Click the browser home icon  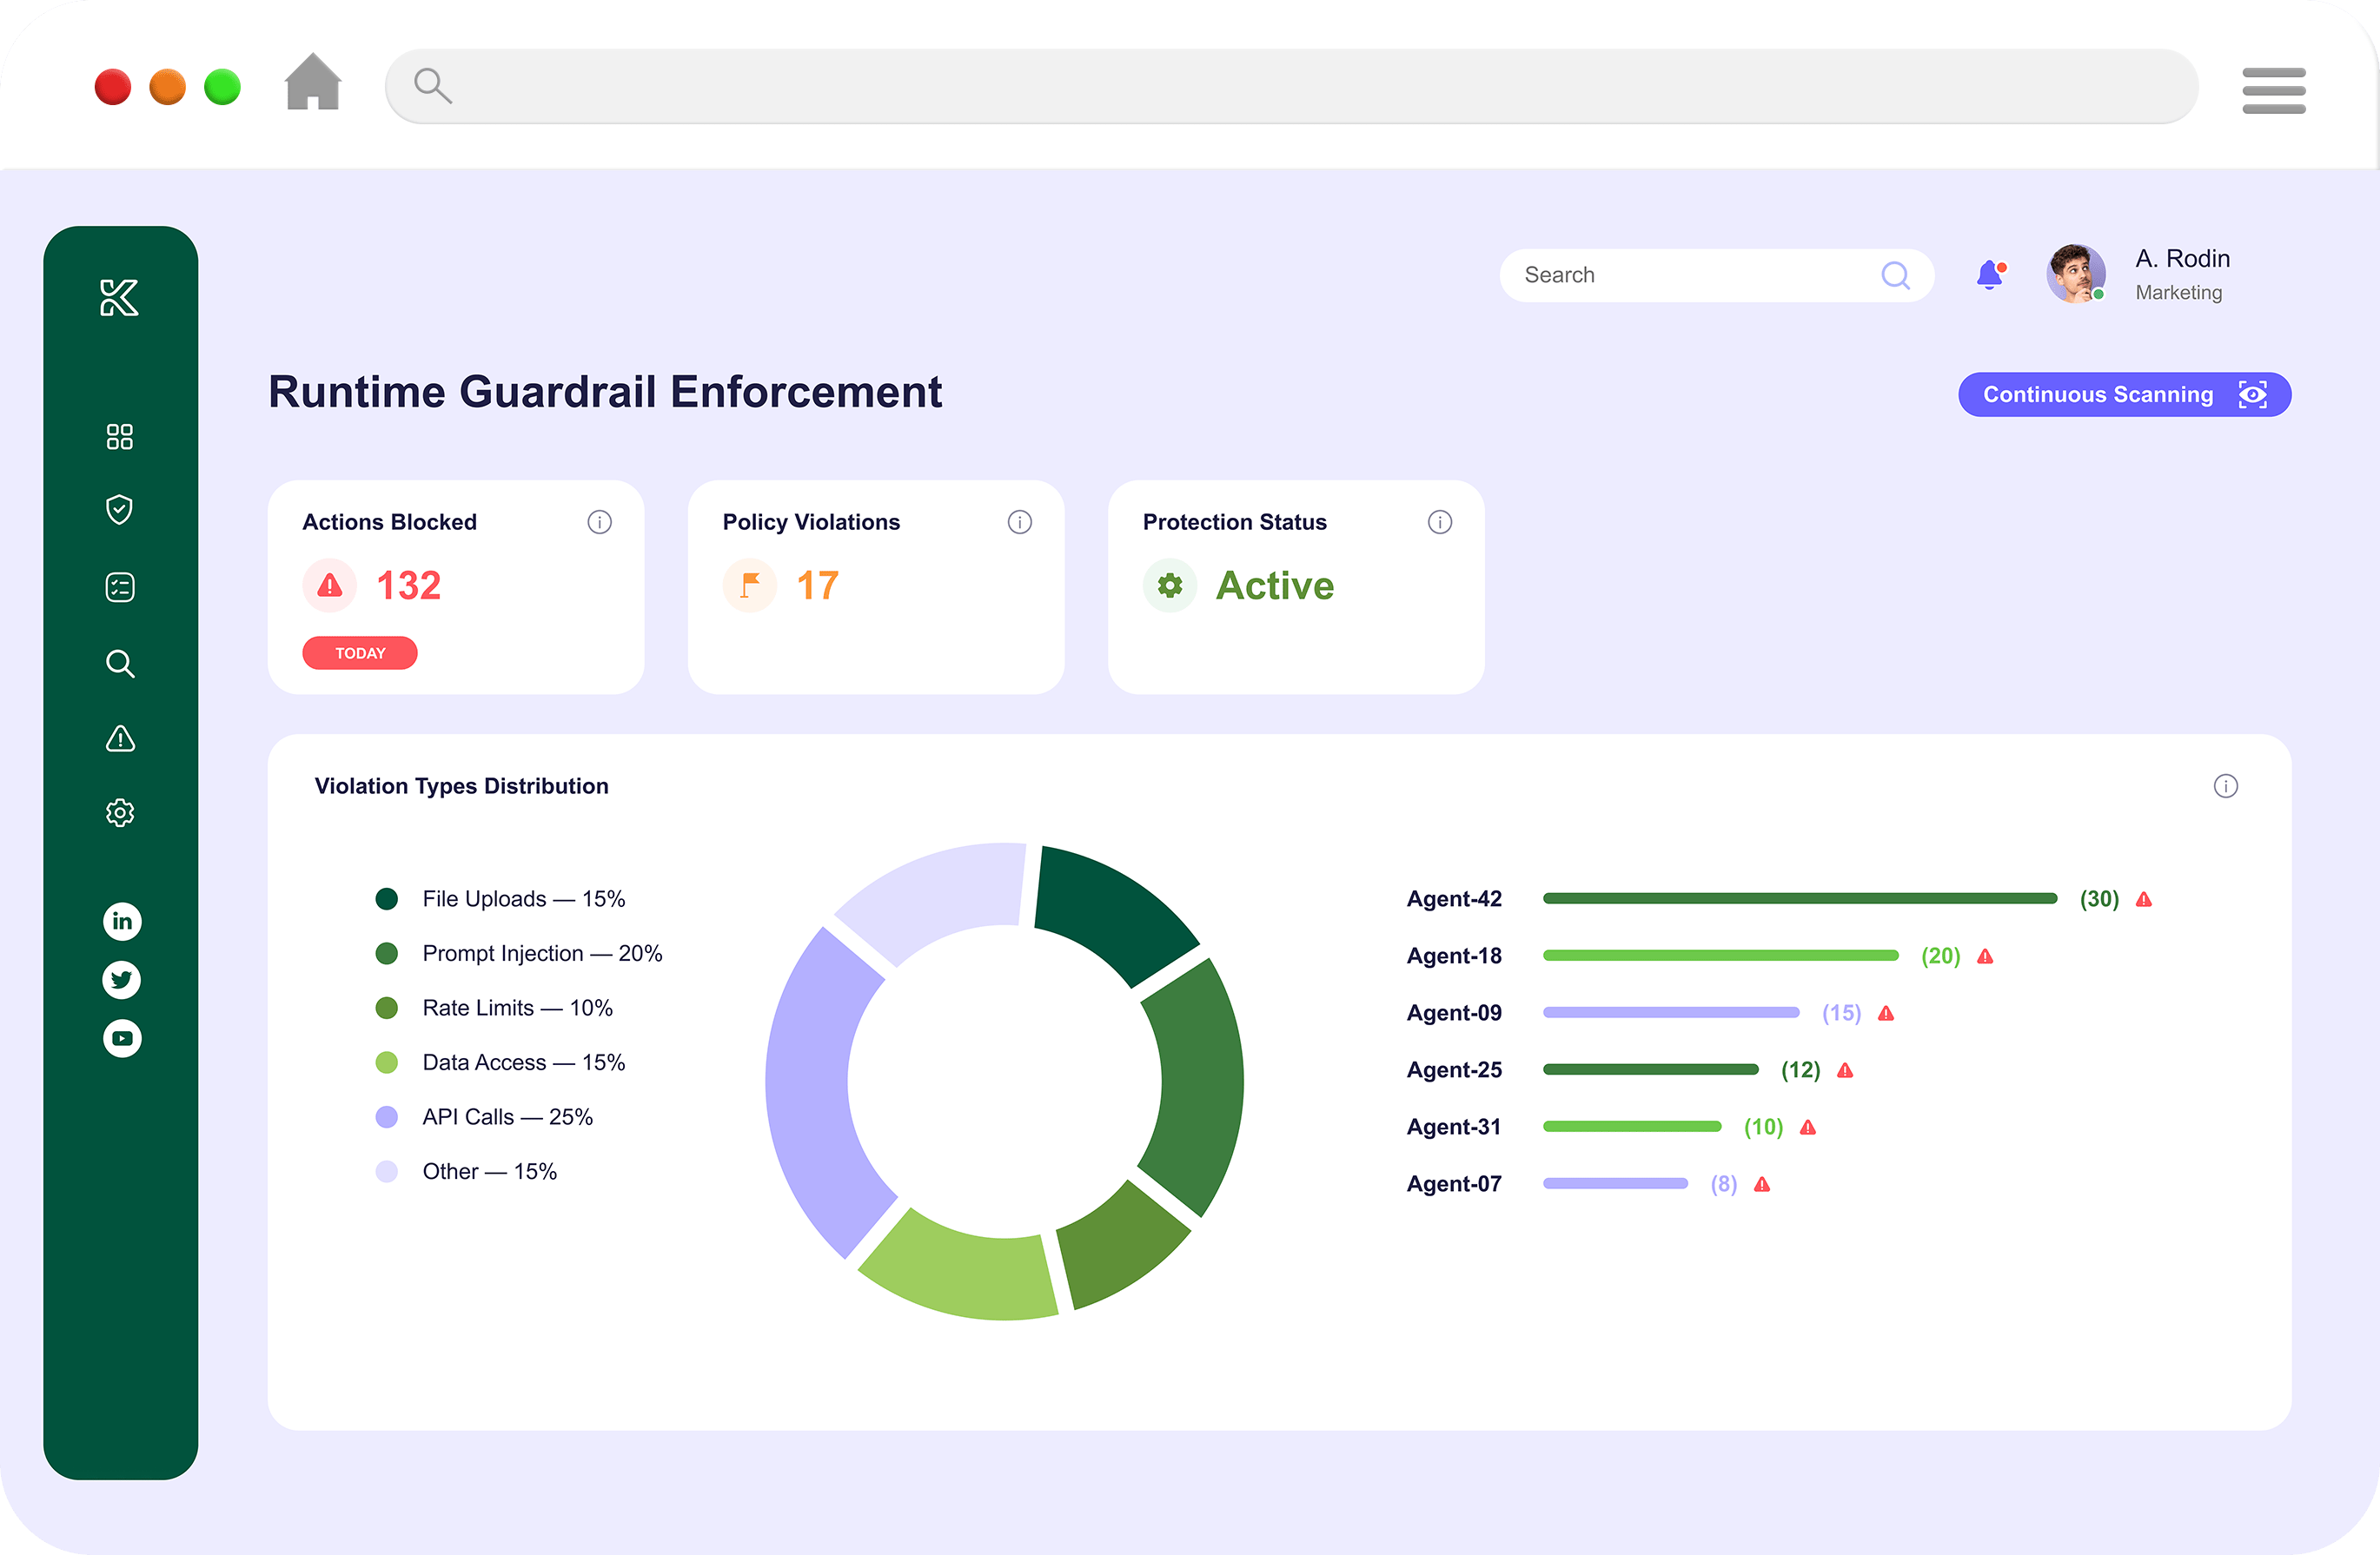(x=313, y=83)
